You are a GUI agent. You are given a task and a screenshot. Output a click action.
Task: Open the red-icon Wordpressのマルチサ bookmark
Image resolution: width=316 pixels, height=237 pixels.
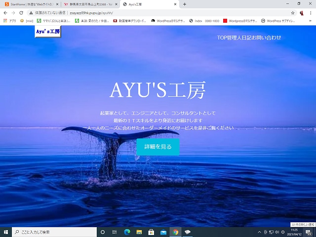click(240, 21)
